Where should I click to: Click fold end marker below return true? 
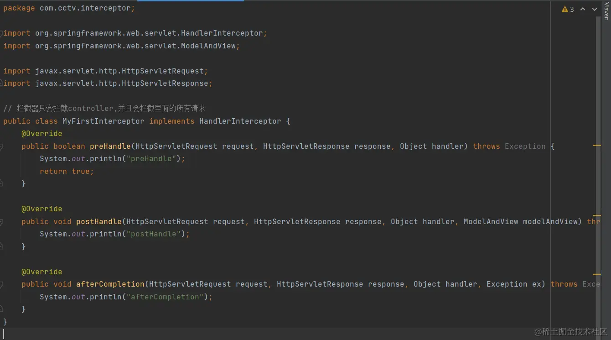tap(1, 183)
